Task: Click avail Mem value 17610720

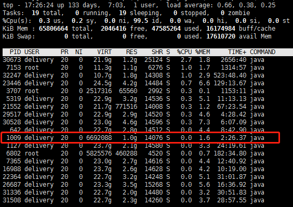Action: (x=221, y=36)
